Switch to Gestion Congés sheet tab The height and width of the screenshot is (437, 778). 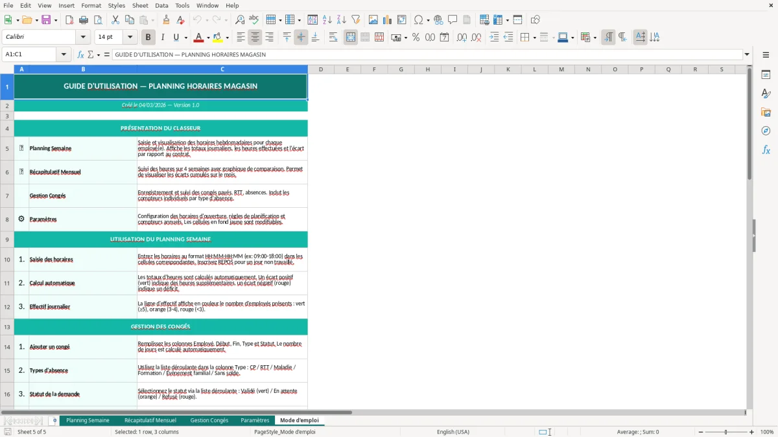coord(209,420)
